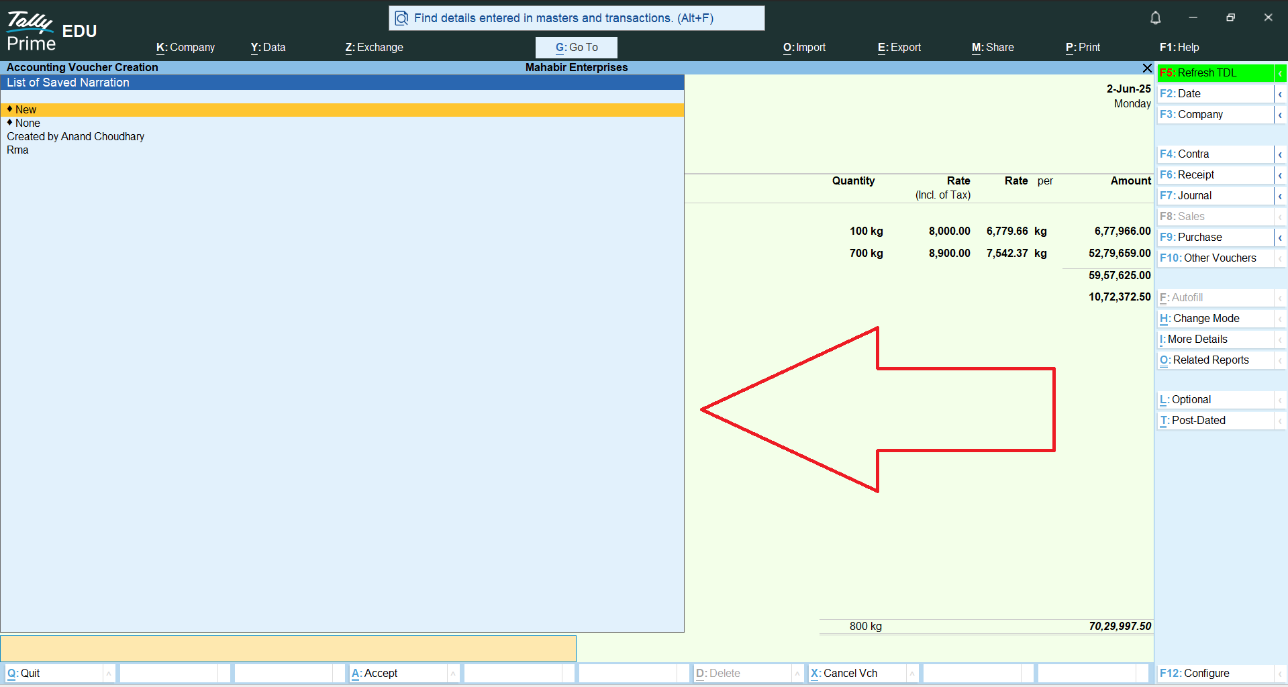Image resolution: width=1288 pixels, height=687 pixels.
Task: Click the total amount 70,29,997.50
Action: tap(1120, 626)
